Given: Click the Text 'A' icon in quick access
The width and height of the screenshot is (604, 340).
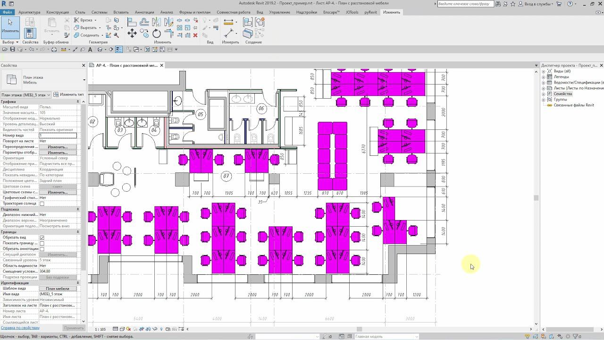Looking at the screenshot, I should 90,49.
